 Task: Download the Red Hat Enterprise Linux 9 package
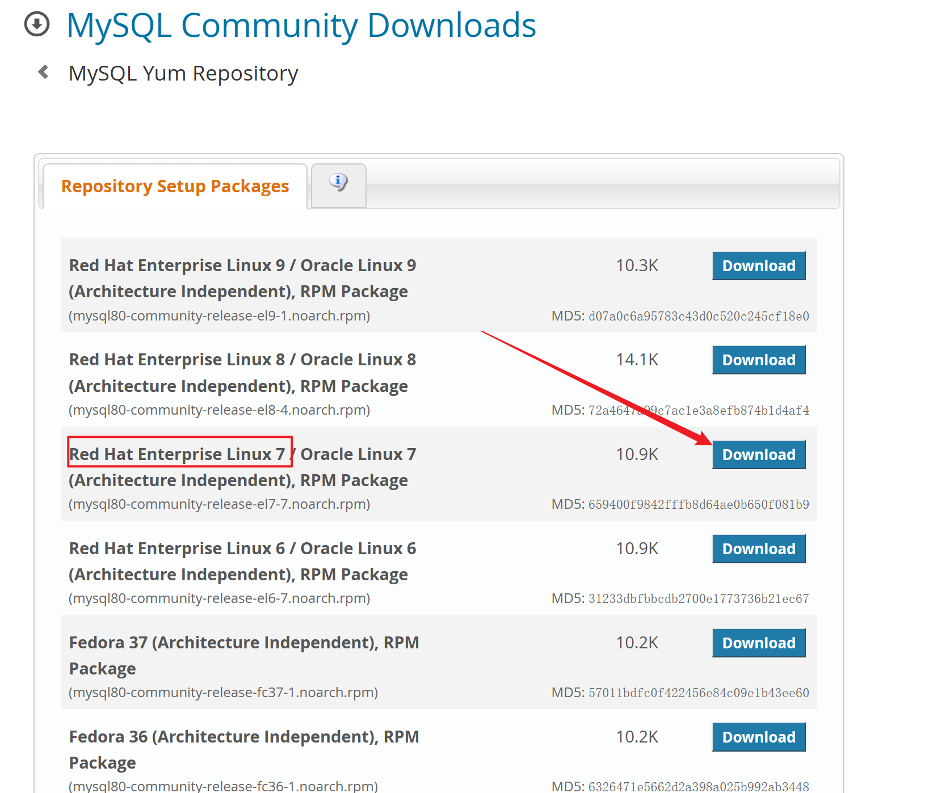point(759,265)
